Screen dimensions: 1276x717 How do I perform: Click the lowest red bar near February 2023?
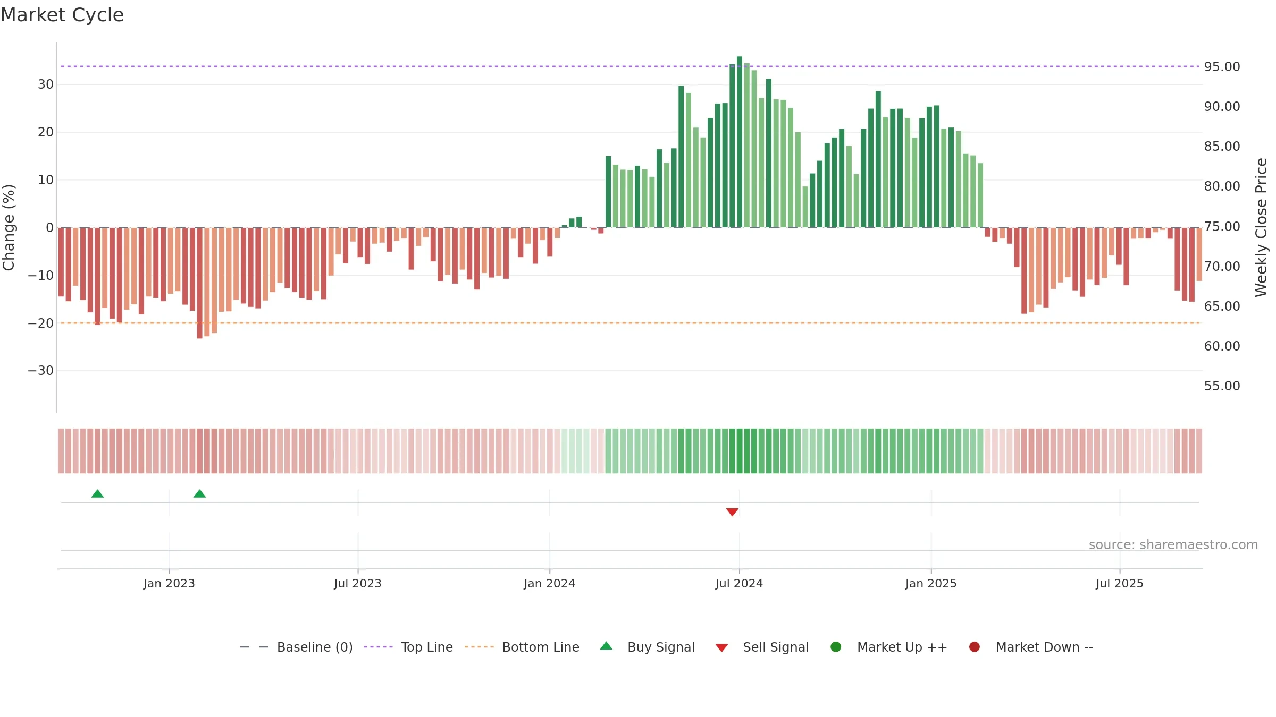(x=199, y=283)
